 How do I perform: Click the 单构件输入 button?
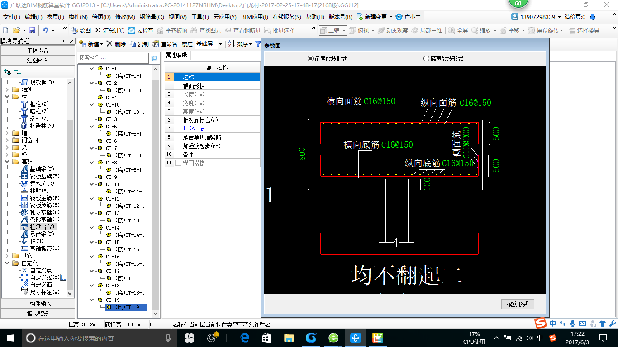click(x=38, y=304)
